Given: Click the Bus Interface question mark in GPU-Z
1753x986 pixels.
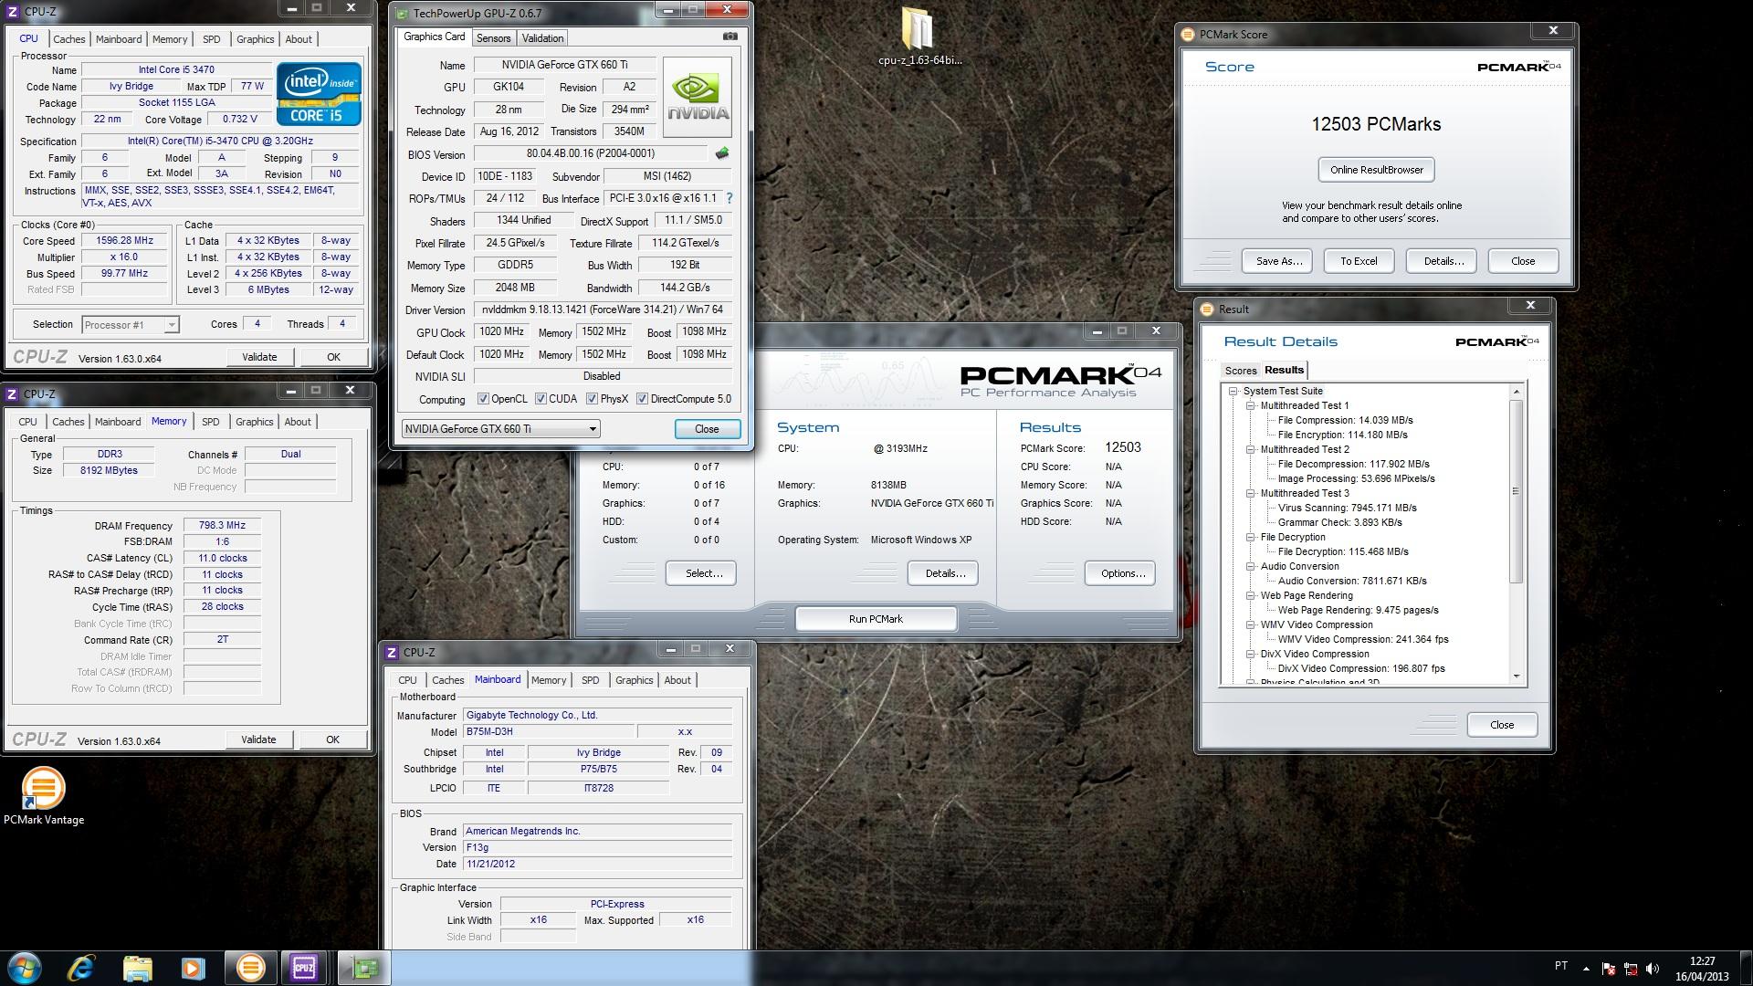Looking at the screenshot, I should 729,198.
